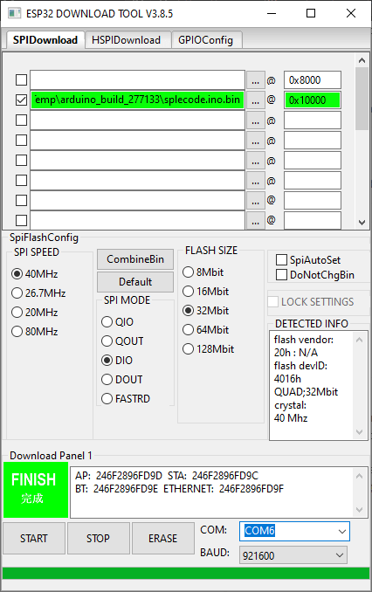
Task: Choose FASTRD SPI mode
Action: (x=126, y=399)
